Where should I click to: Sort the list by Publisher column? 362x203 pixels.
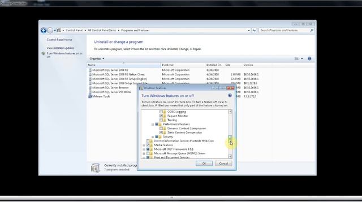point(183,65)
